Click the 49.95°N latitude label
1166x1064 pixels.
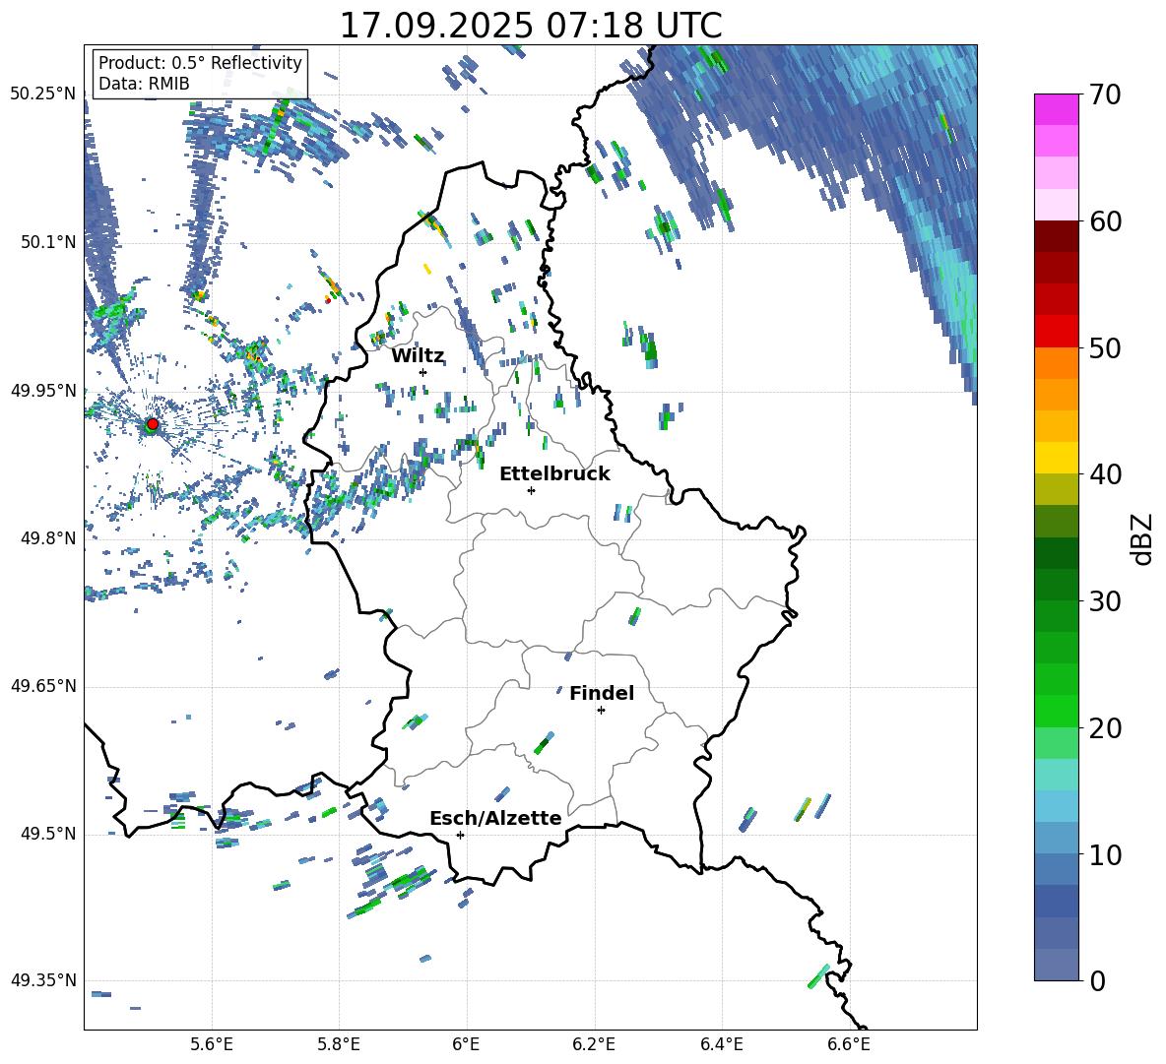coord(43,390)
